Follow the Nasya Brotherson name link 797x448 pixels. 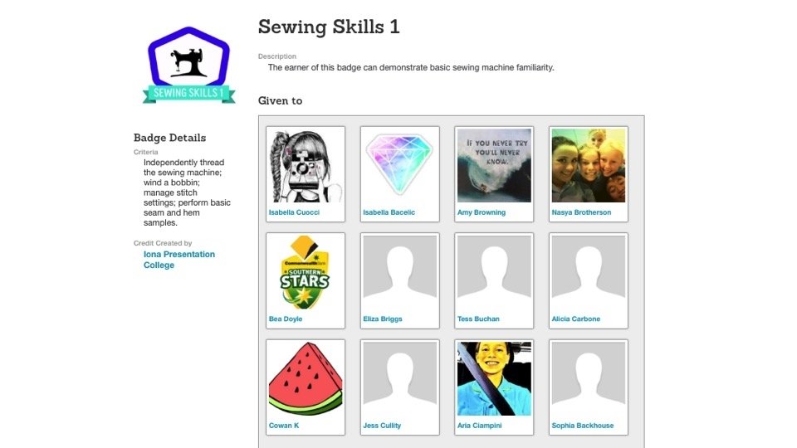click(x=581, y=212)
